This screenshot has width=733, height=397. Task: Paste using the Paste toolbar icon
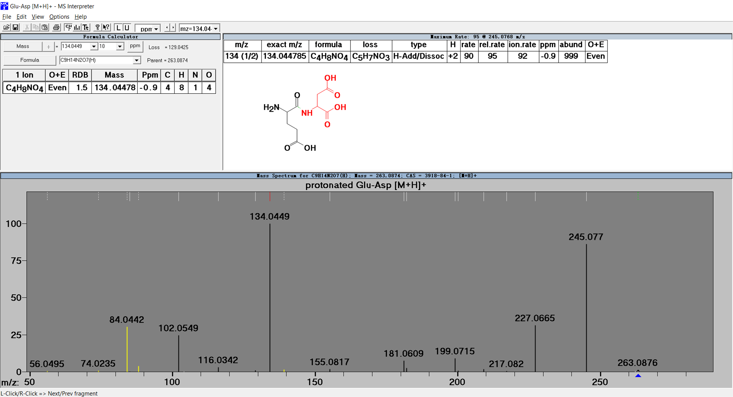[x=44, y=27]
